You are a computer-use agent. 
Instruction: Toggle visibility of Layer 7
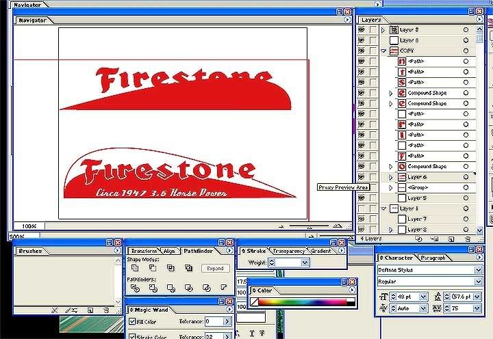coord(362,219)
